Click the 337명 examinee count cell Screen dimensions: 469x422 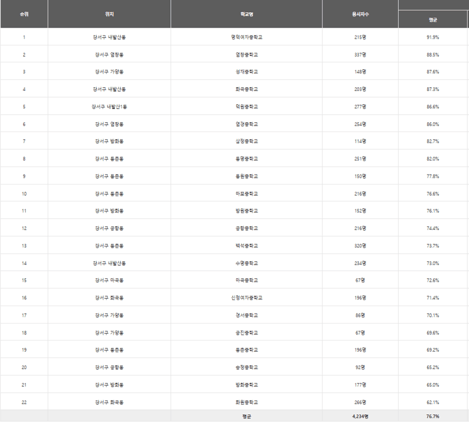(x=360, y=55)
